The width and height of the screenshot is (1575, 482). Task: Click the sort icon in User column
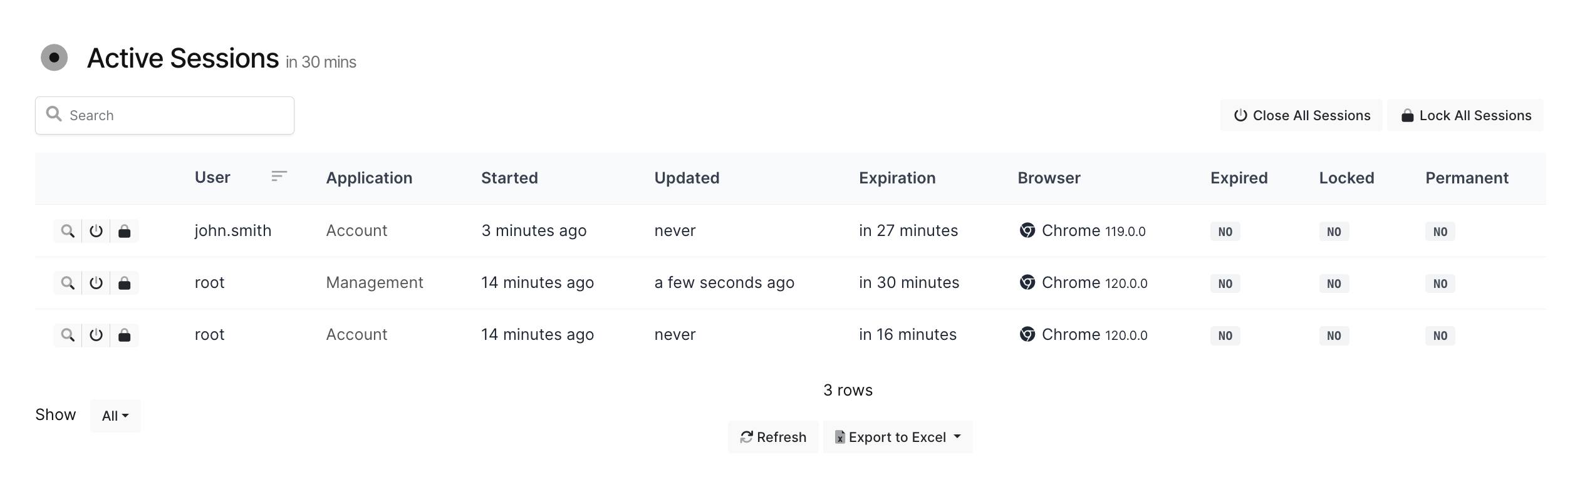[x=279, y=177]
